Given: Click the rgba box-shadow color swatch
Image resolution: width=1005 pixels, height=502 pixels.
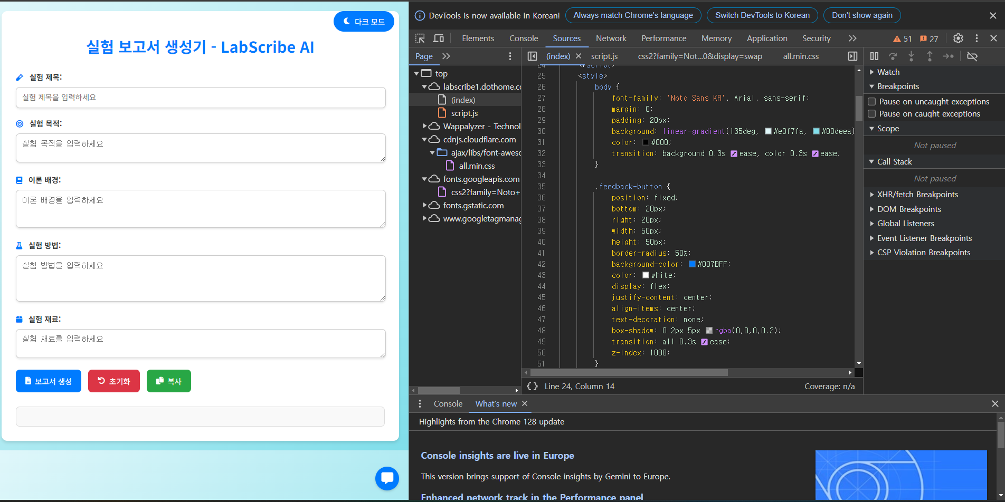Looking at the screenshot, I should coord(709,331).
